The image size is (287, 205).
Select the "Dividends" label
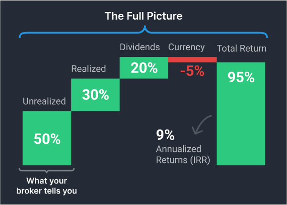point(140,47)
